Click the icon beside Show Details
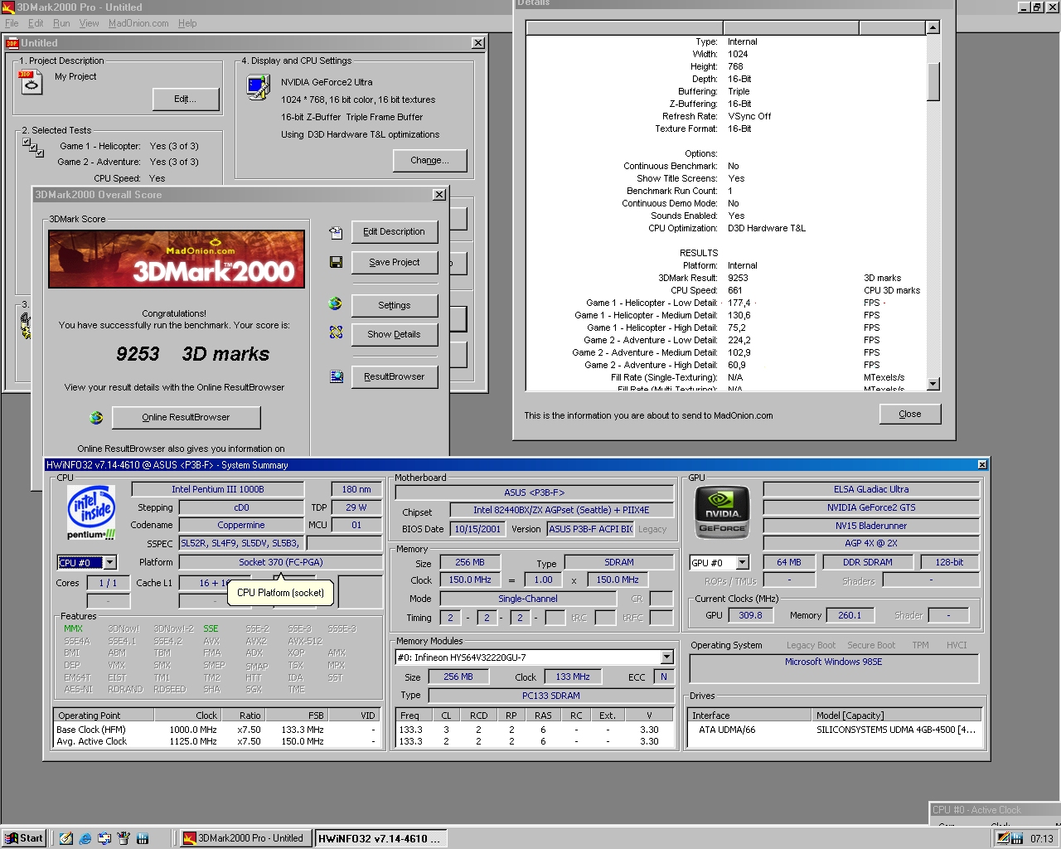 (336, 332)
